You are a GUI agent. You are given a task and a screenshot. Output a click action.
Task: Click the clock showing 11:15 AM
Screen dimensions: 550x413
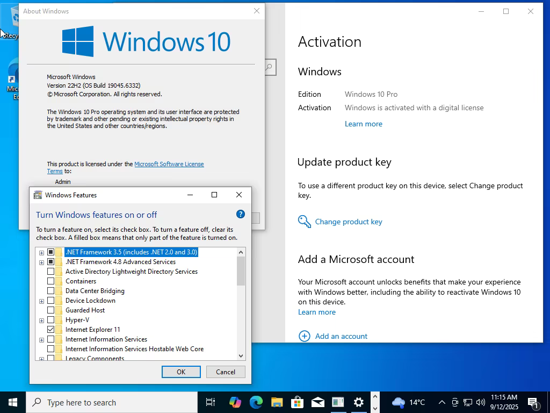pyautogui.click(x=504, y=402)
